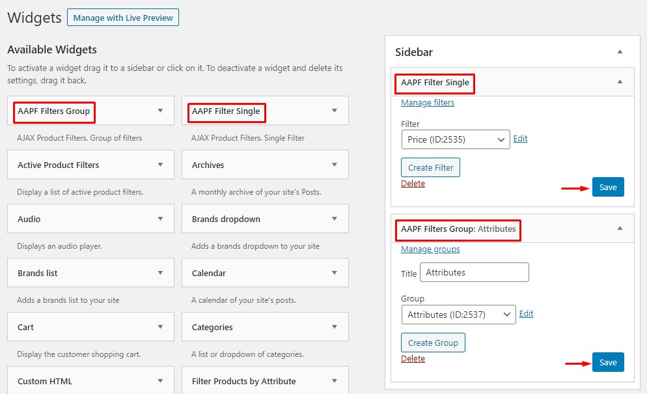Click the Create Group button
Screen dimensions: 647x394
coord(433,343)
